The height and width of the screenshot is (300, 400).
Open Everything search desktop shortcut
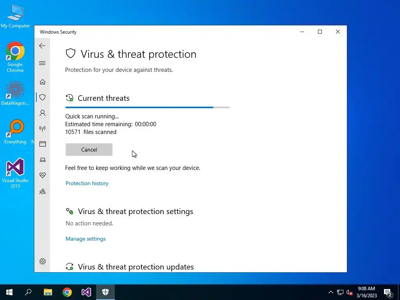[15, 132]
